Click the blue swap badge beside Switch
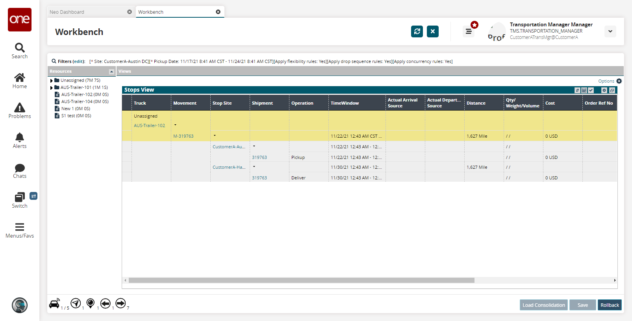This screenshot has width=632, height=321. pyautogui.click(x=33, y=196)
